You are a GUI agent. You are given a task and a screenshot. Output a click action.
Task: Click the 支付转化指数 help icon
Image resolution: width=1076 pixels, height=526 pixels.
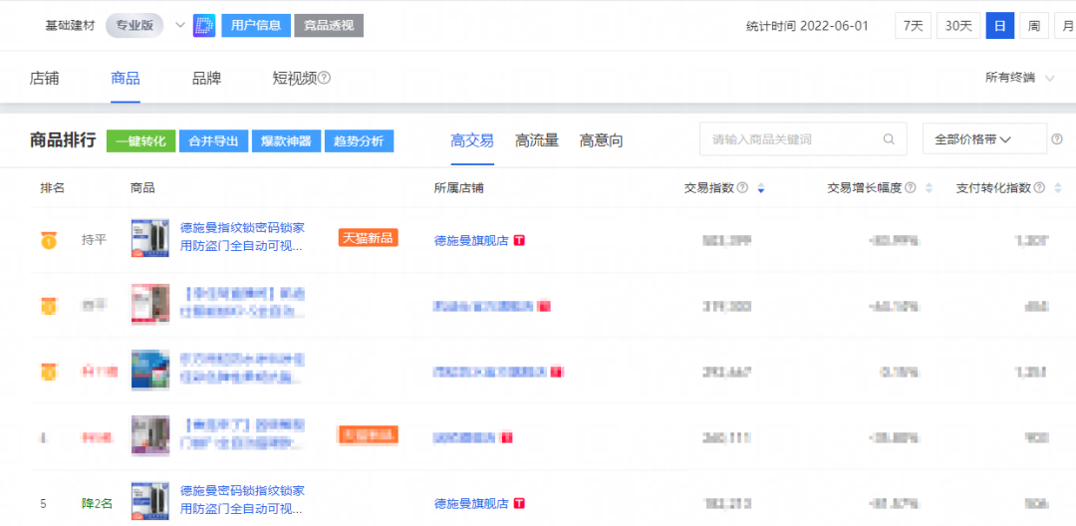1040,188
